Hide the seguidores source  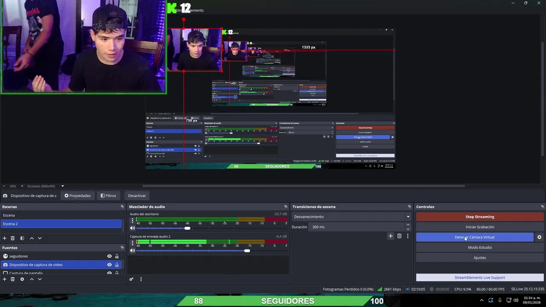[x=109, y=256]
